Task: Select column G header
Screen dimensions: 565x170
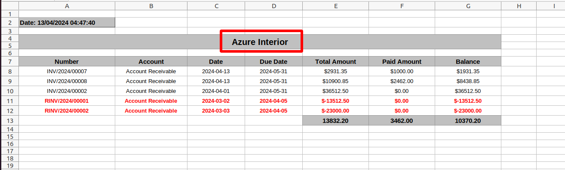Action: coord(468,6)
